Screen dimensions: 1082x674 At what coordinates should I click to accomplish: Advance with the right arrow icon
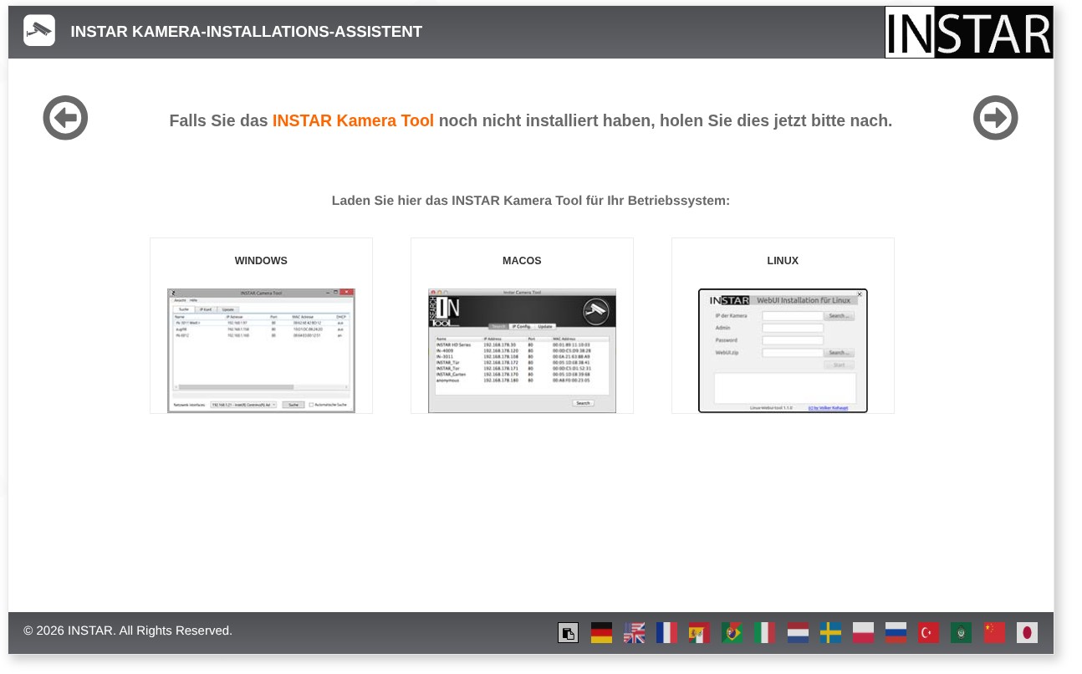(995, 118)
